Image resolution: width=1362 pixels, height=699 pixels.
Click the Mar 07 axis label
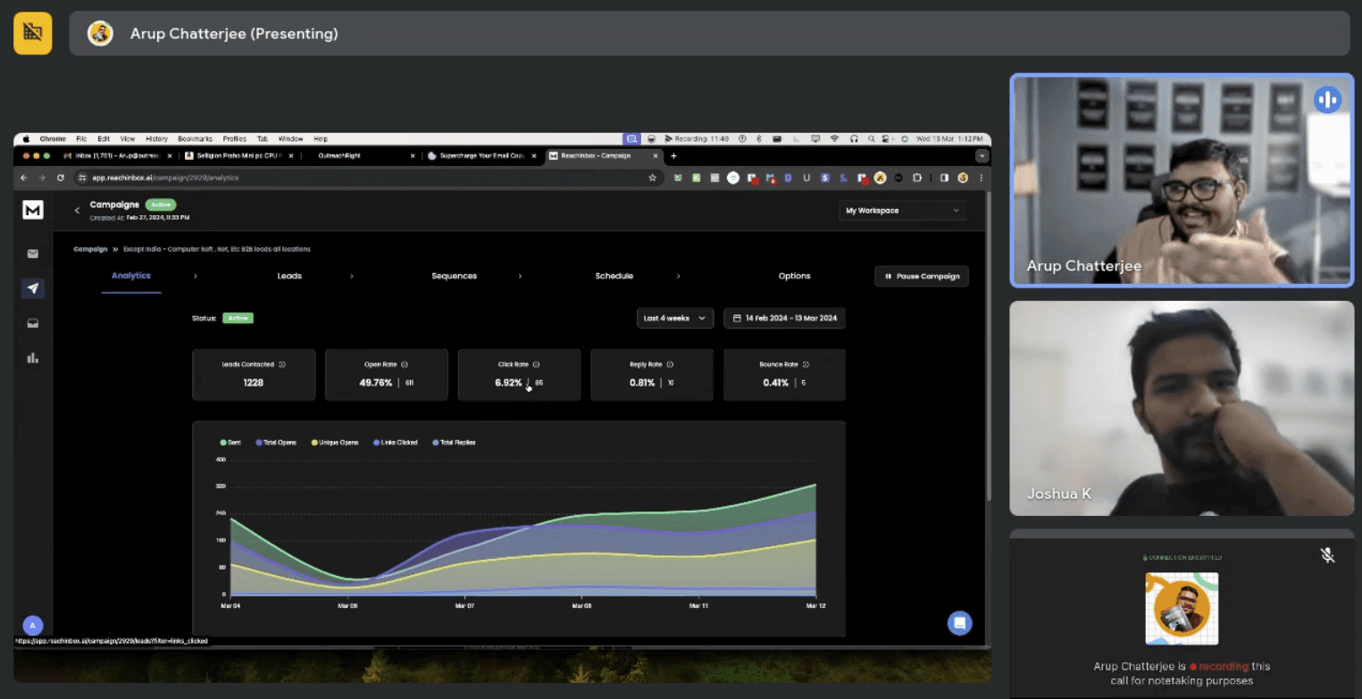click(x=464, y=605)
